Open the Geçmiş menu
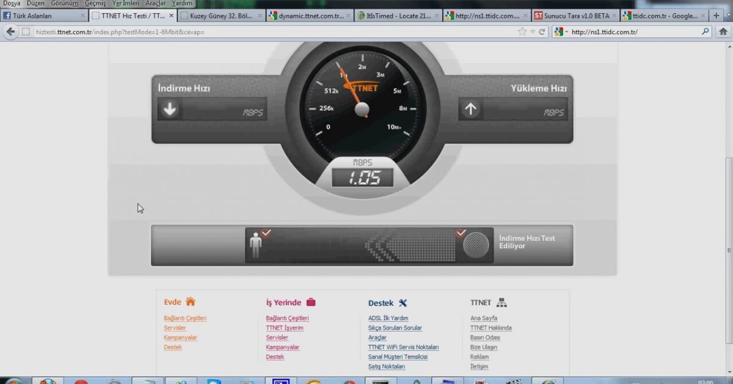 [95, 4]
